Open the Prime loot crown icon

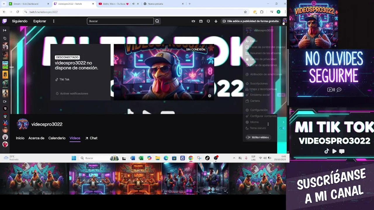(193, 21)
